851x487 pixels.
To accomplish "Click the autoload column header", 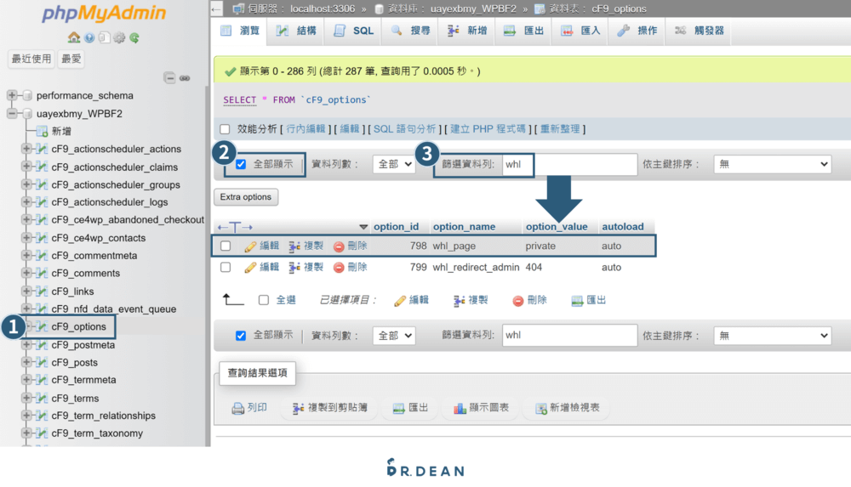I will (x=623, y=227).
